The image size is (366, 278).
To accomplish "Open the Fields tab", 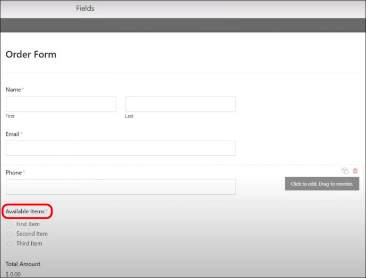I will point(85,8).
